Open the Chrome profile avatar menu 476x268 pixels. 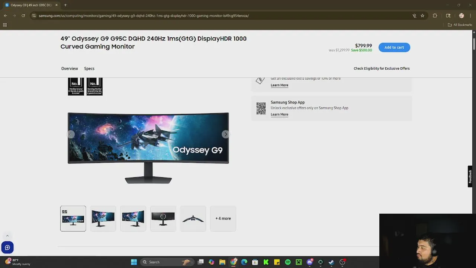(x=461, y=16)
